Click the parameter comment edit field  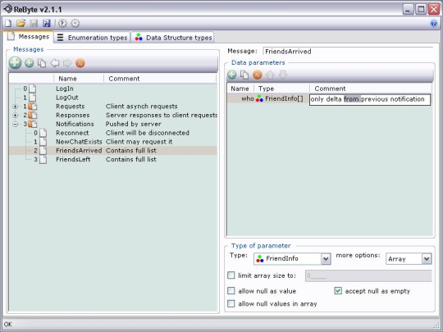[x=370, y=99]
